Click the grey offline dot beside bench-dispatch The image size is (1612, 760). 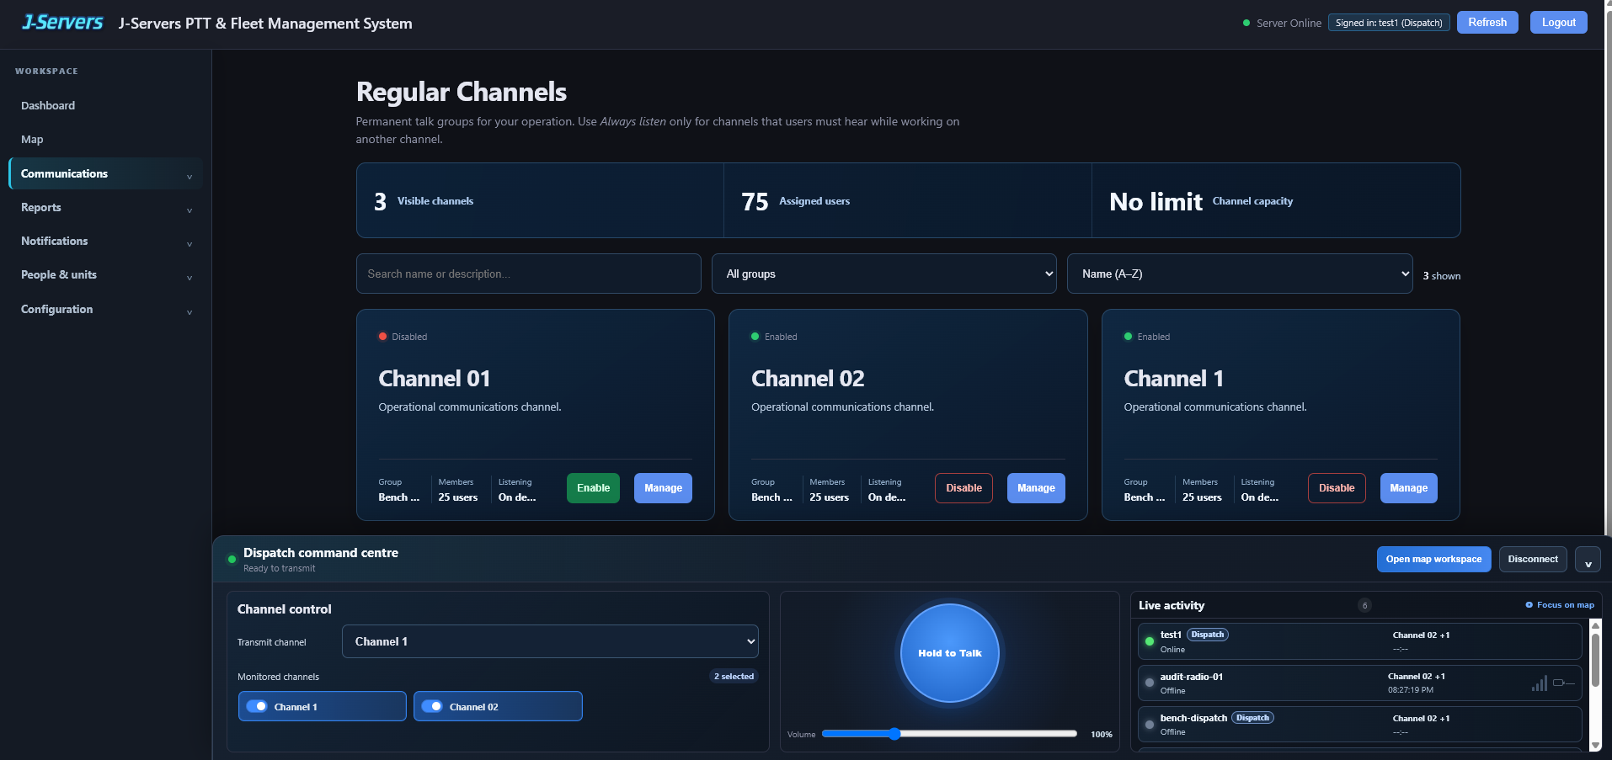tap(1150, 724)
